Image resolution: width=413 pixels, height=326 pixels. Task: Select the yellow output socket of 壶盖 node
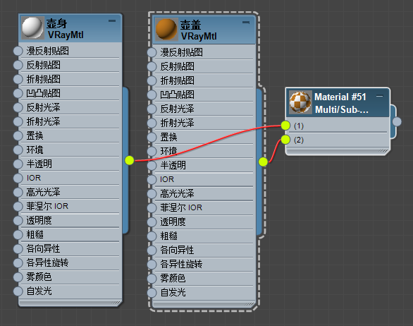[263, 162]
